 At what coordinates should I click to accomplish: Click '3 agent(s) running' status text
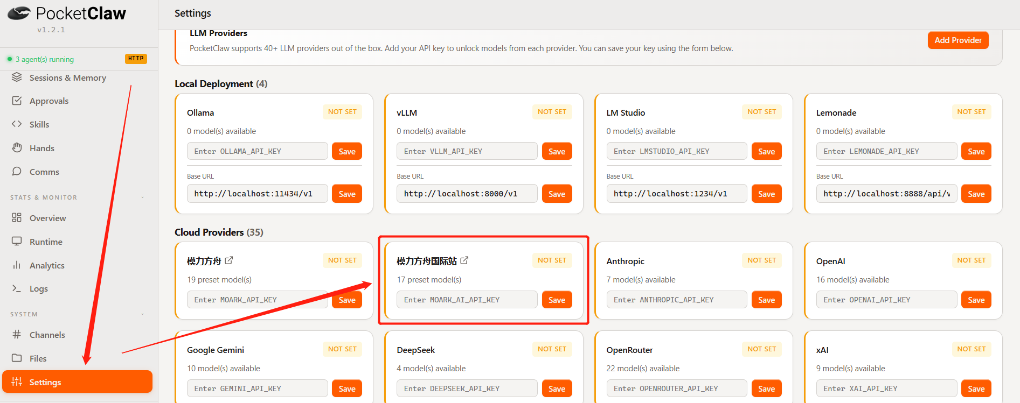click(x=45, y=59)
